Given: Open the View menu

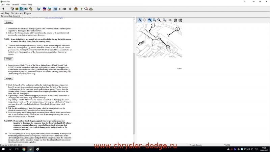Looking at the screenshot, I should (x=8, y=5).
